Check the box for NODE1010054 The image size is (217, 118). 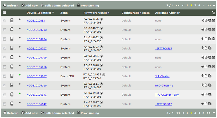coord(4,21)
